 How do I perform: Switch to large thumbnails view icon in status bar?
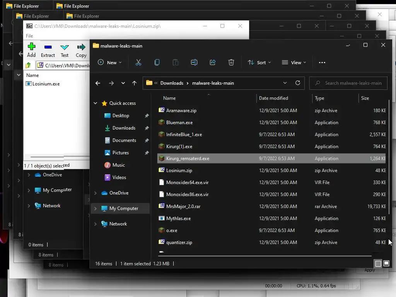tap(386, 264)
